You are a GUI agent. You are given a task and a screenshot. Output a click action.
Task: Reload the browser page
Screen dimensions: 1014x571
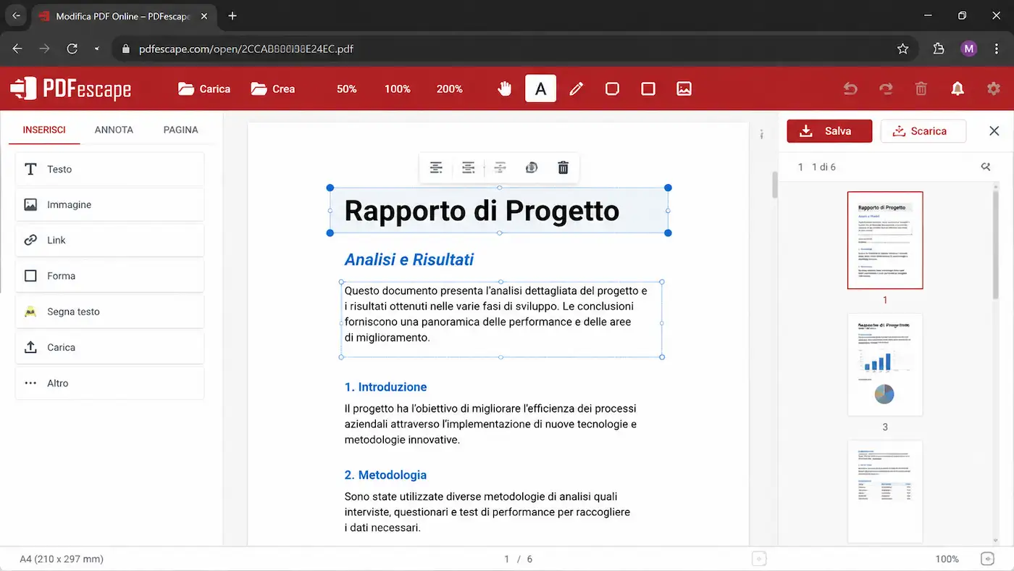point(72,49)
